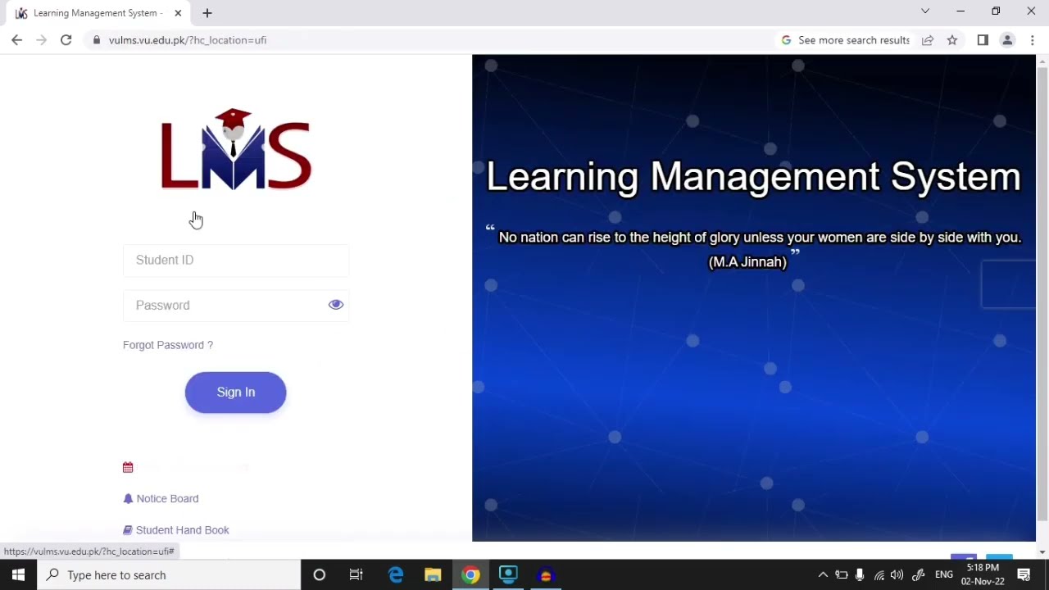Click the screen recorder taskbar icon
Viewport: 1049px width, 590px height.
[508, 575]
